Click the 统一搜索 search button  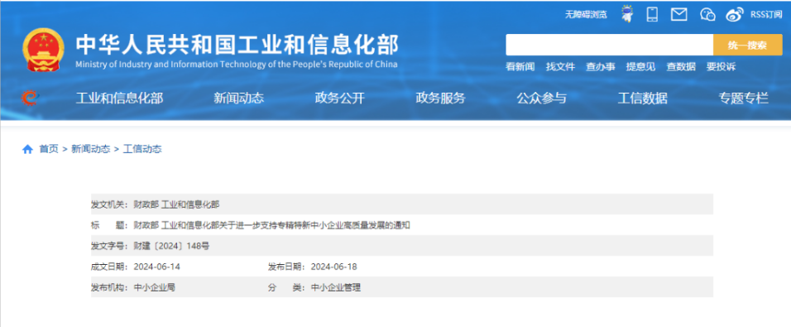click(748, 45)
